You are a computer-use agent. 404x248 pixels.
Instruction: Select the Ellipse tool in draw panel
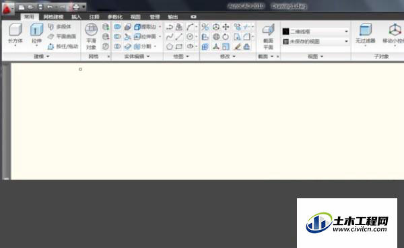[x=190, y=46]
